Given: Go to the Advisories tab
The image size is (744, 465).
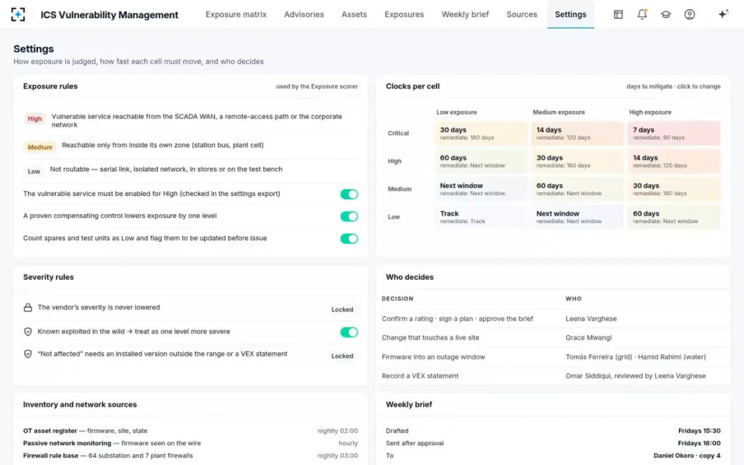Looking at the screenshot, I should (304, 14).
